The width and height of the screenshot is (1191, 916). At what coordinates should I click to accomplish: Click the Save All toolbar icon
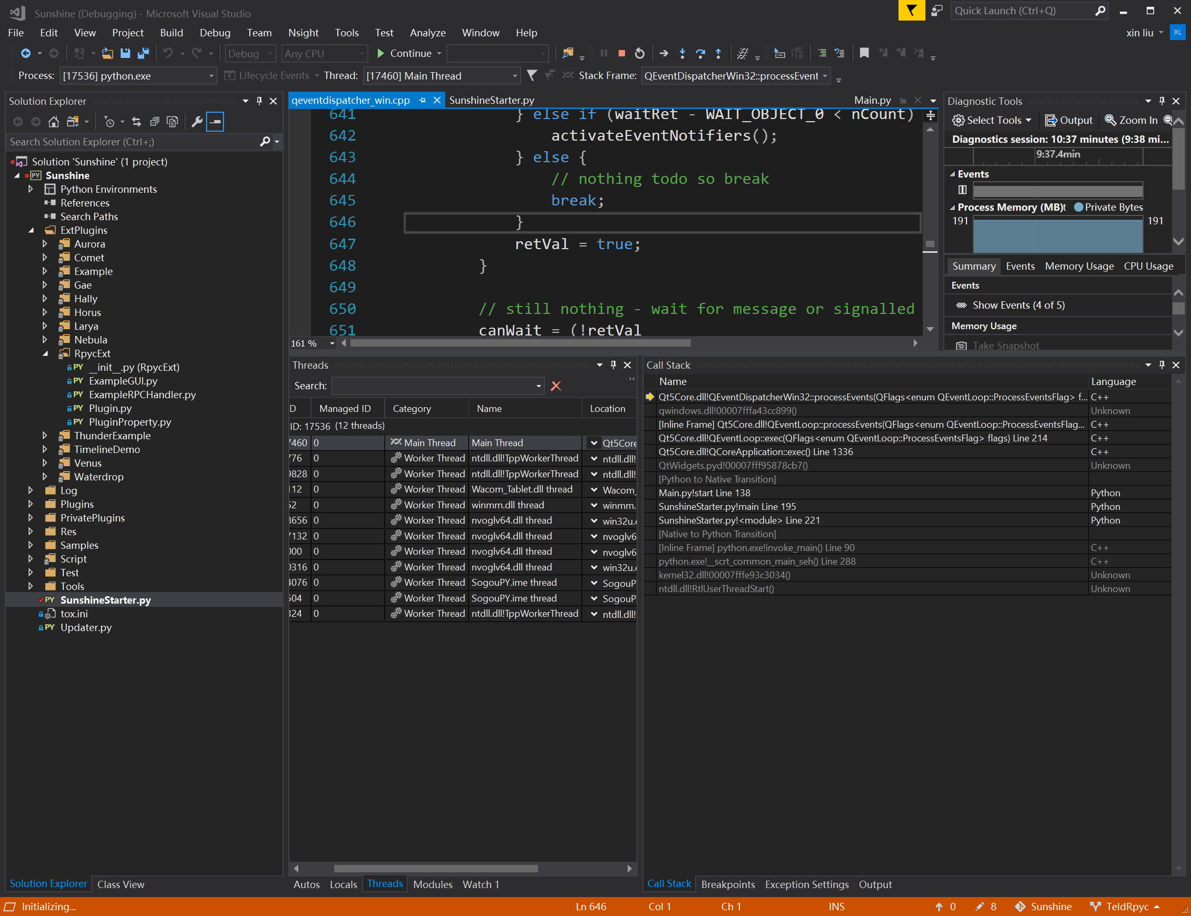coord(143,53)
